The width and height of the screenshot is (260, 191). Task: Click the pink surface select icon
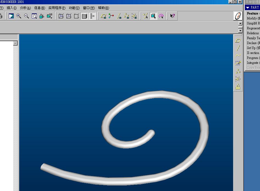161,16
